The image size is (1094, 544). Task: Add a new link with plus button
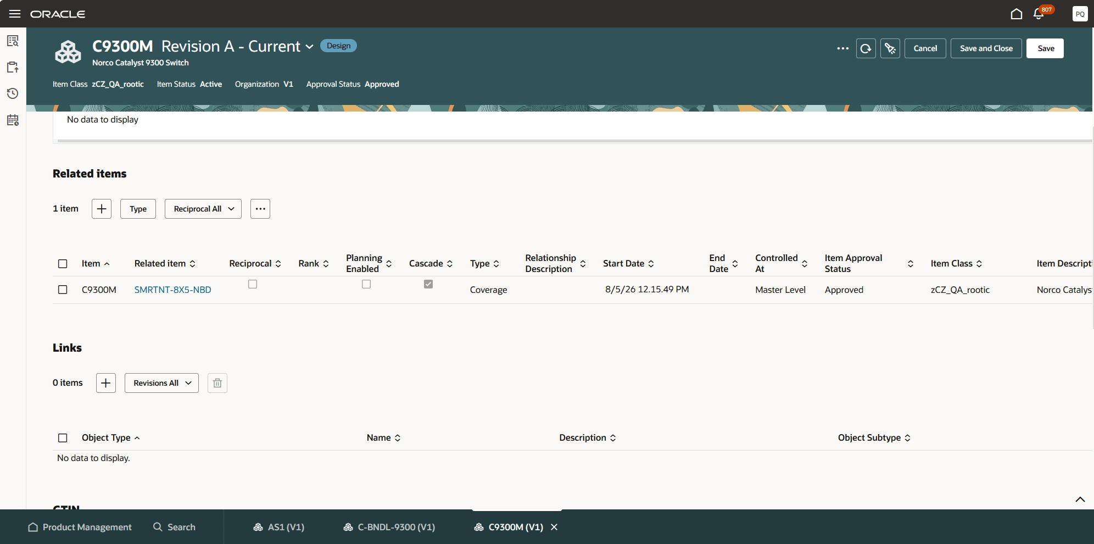106,383
